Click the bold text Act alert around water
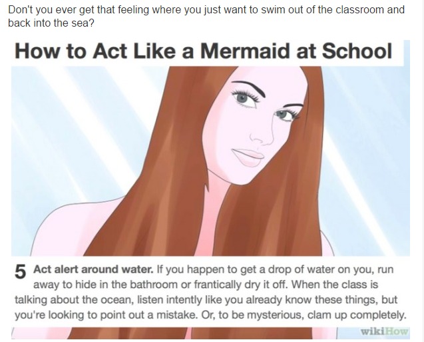 [x=93, y=270]
